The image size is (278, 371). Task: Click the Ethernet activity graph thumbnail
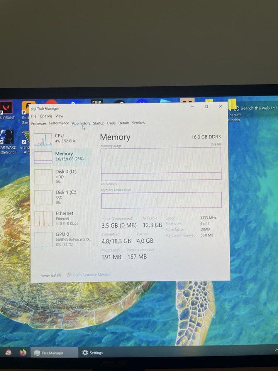[x=44, y=218]
